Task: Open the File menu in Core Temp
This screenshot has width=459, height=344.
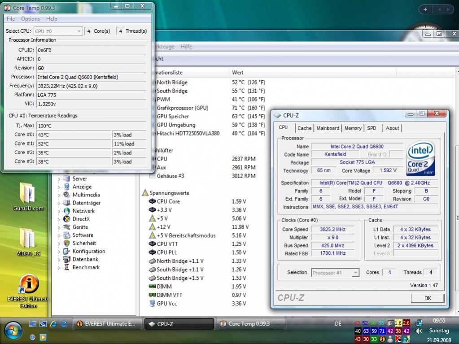Action: (11, 19)
